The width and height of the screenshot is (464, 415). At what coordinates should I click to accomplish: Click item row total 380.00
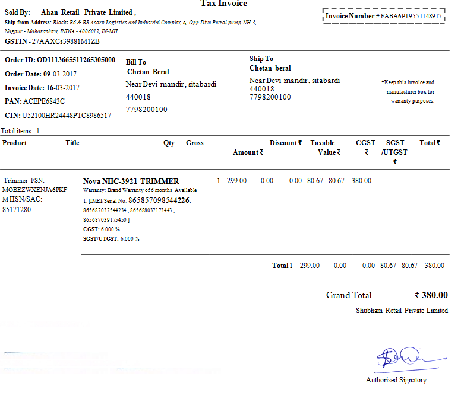click(x=361, y=181)
